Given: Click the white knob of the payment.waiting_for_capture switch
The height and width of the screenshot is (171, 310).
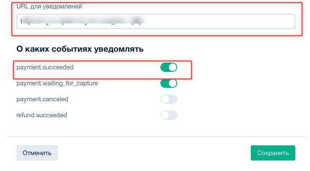Looking at the screenshot, I should [x=173, y=84].
